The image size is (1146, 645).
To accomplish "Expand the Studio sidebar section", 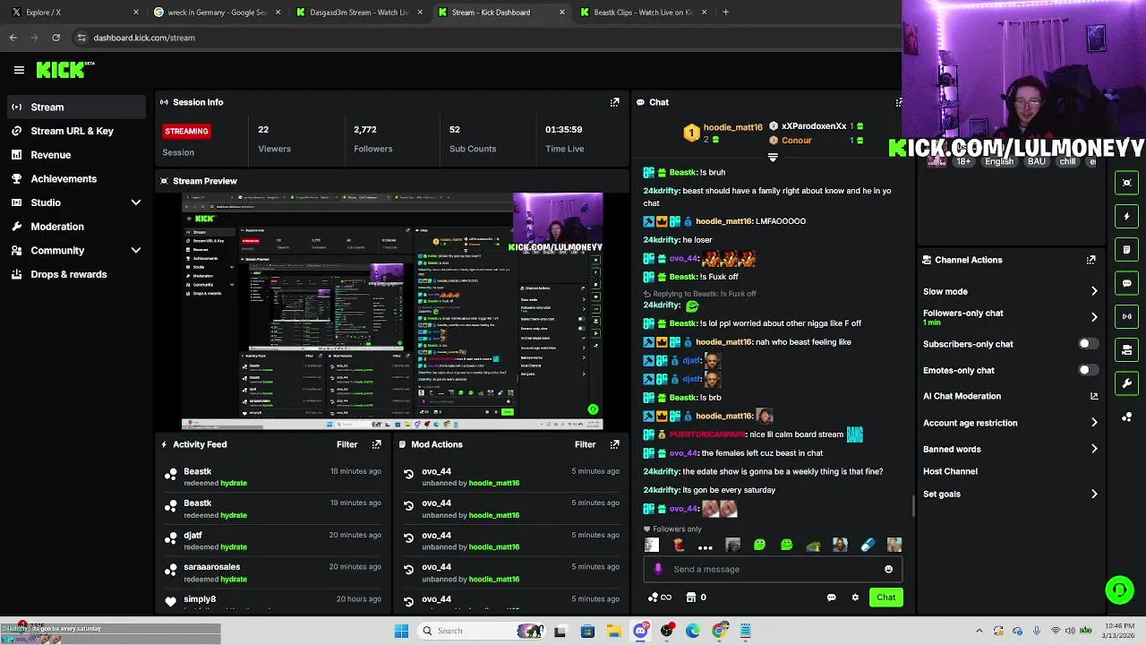I will pos(136,202).
